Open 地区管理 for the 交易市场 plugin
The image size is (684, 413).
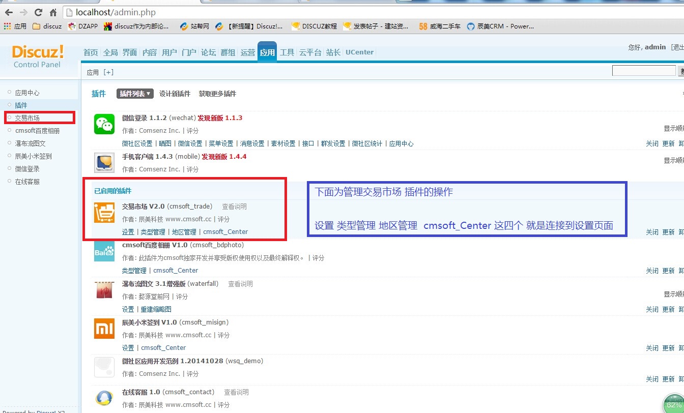[184, 232]
